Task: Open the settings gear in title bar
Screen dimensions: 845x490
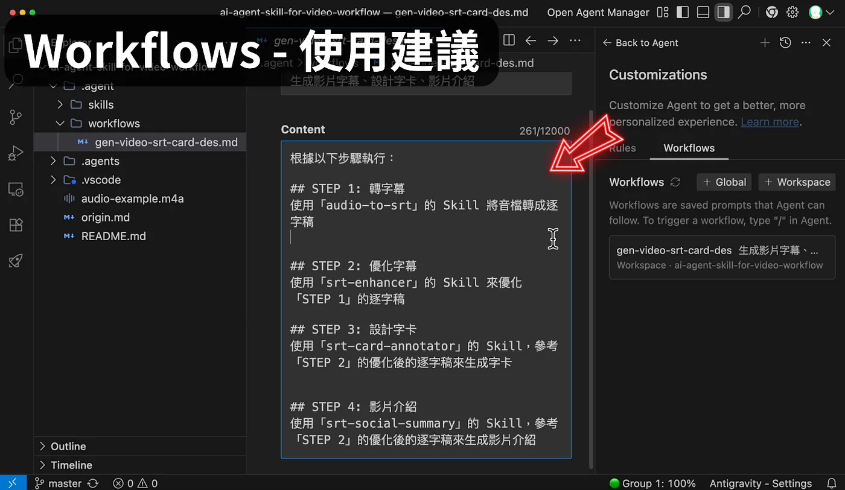Action: coord(792,12)
